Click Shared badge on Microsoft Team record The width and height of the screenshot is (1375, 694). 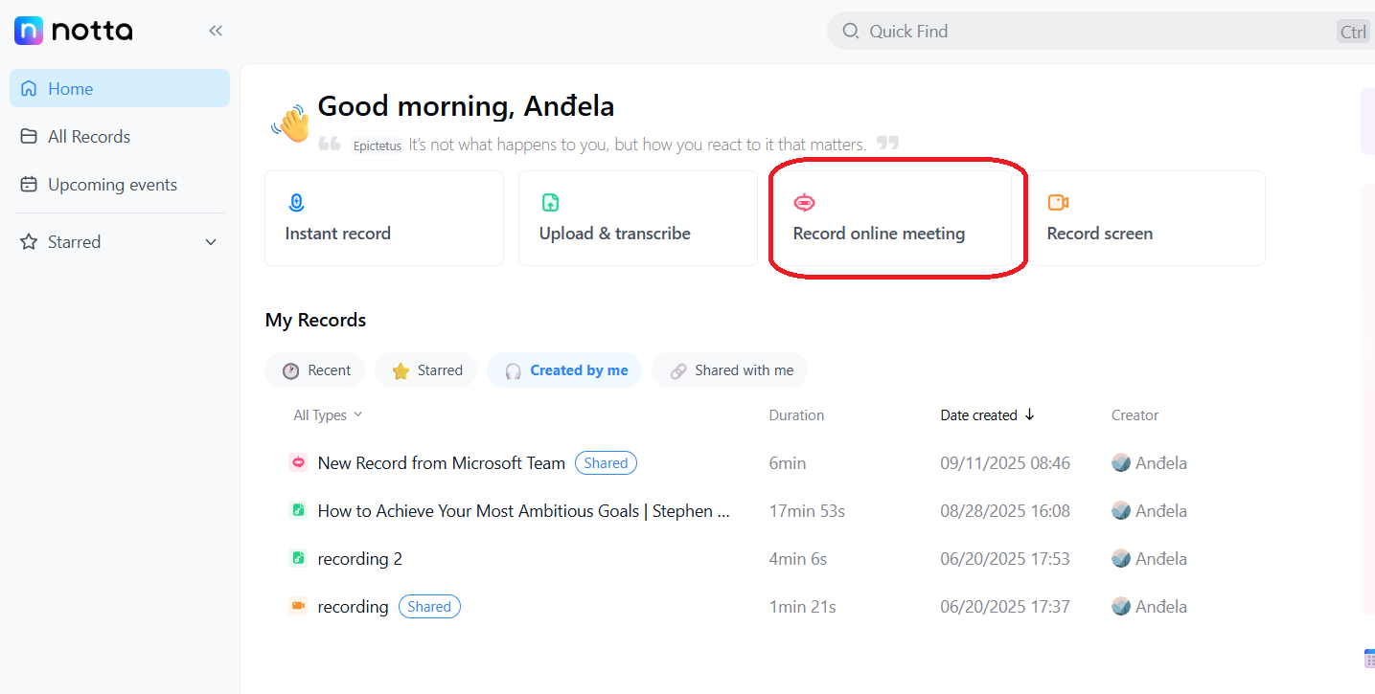click(x=606, y=463)
